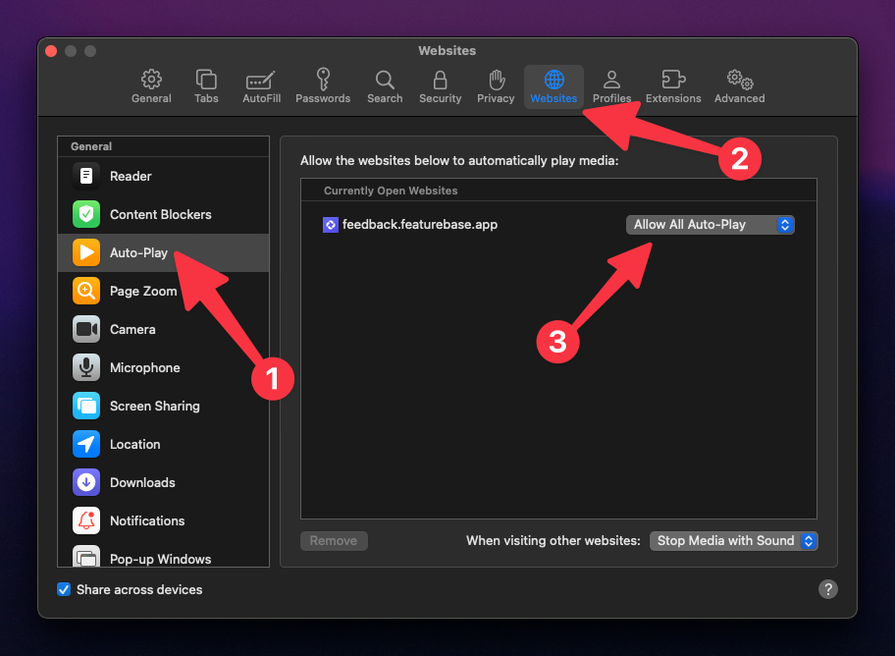This screenshot has height=656, width=895.
Task: Click the Microphone sidebar icon
Action: [x=86, y=367]
